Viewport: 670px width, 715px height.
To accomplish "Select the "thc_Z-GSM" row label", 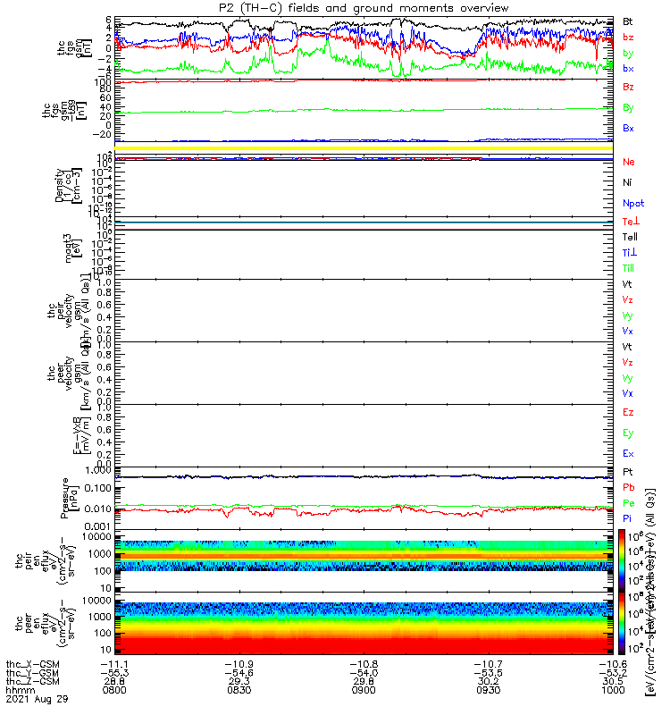I will point(32,681).
